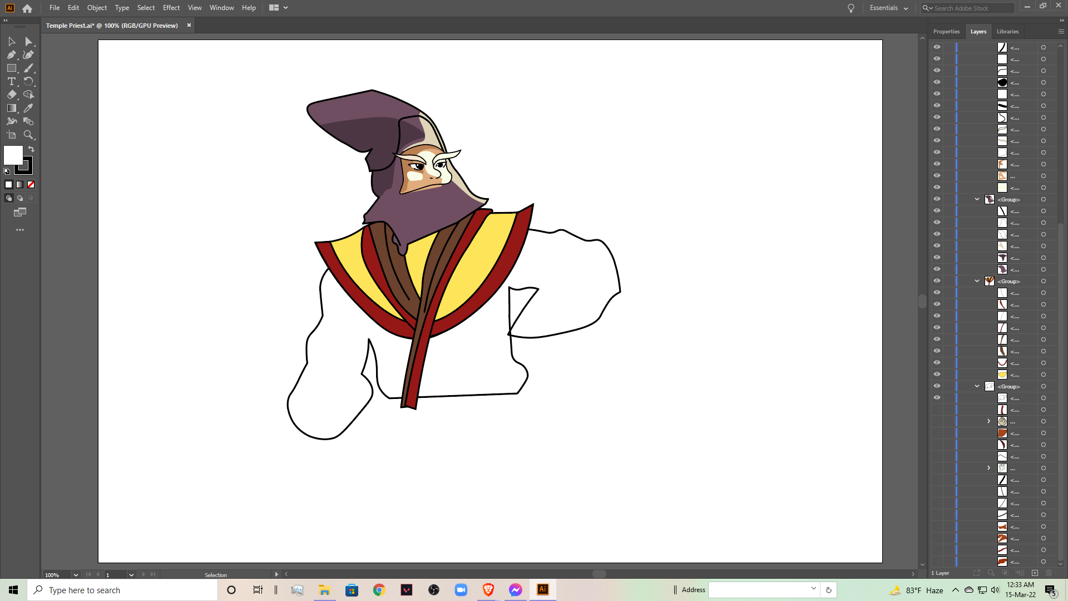The height and width of the screenshot is (601, 1068).
Task: Select the Gradient tool
Action: click(x=12, y=109)
